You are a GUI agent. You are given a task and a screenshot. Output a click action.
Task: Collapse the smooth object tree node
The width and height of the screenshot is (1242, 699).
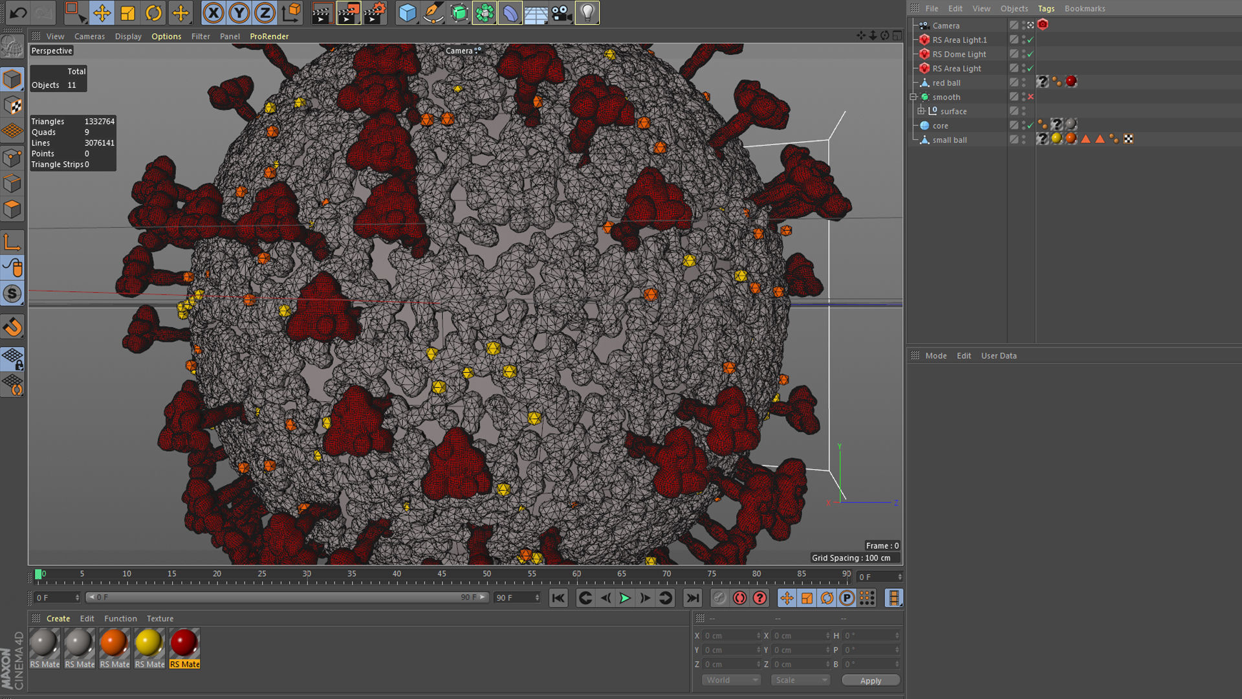click(913, 97)
